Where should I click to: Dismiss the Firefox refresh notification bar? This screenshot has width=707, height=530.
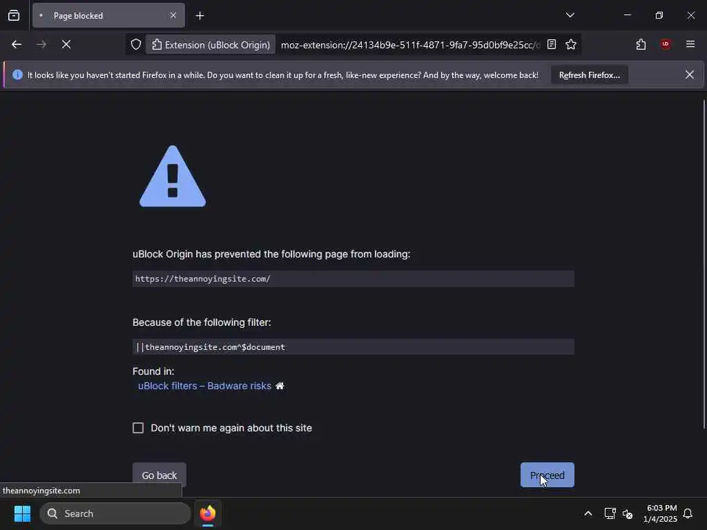[x=690, y=75]
